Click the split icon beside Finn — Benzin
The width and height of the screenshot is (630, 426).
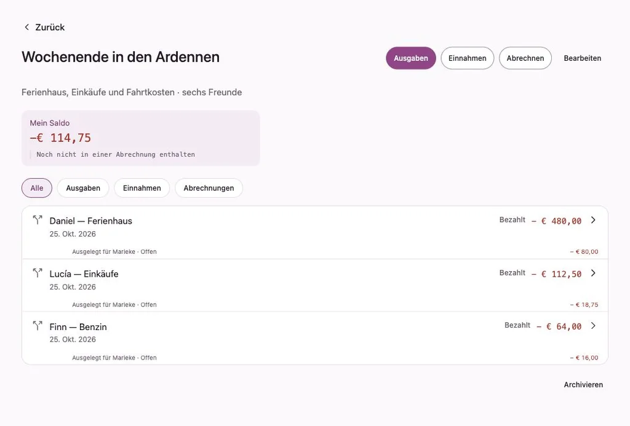tap(38, 326)
